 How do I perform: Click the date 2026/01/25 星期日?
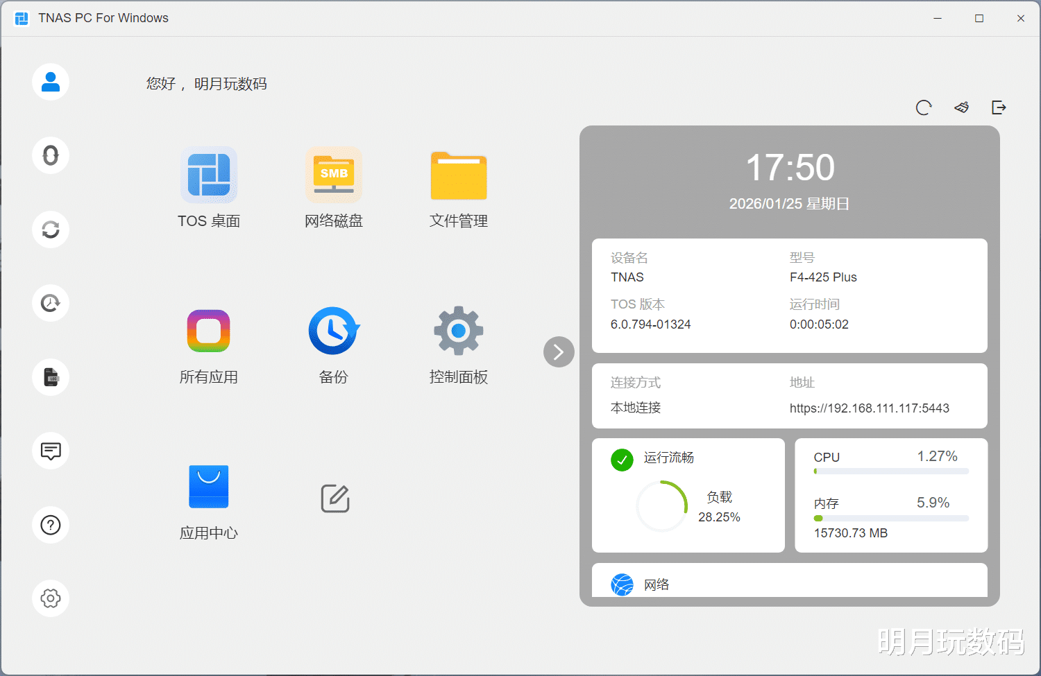click(790, 204)
